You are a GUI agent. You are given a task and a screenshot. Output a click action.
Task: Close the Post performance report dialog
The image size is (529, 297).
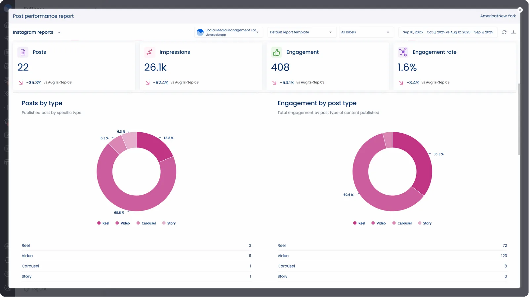[520, 10]
